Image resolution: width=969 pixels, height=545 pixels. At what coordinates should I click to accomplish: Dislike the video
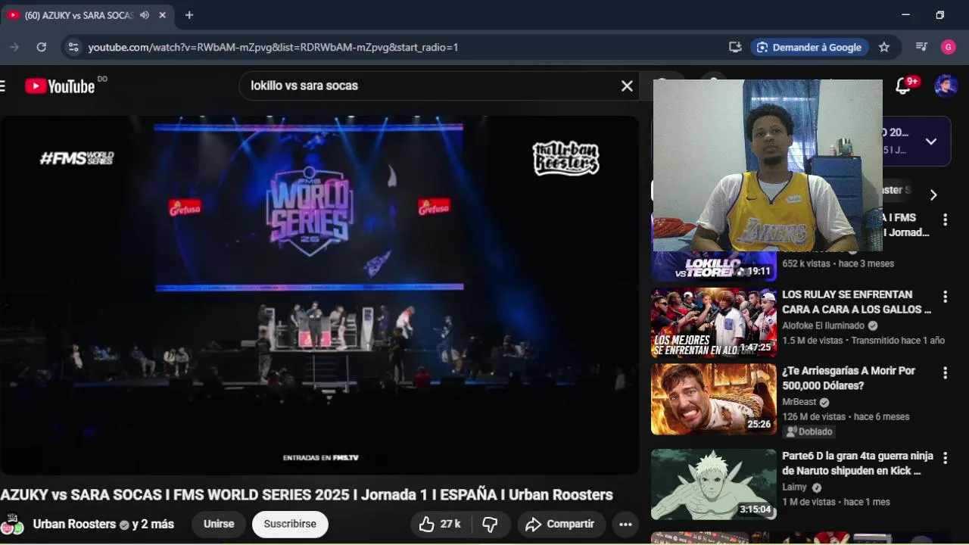tap(491, 524)
